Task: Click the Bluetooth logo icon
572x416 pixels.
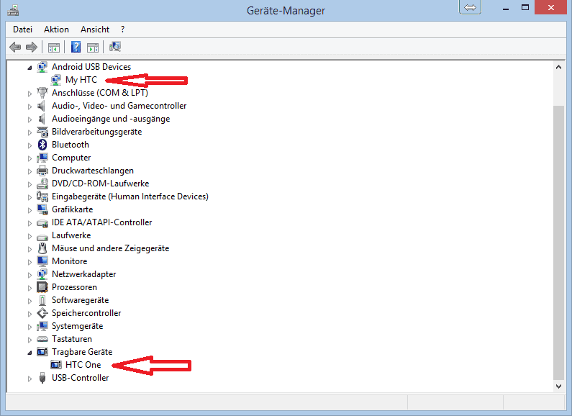Action: tap(42, 145)
